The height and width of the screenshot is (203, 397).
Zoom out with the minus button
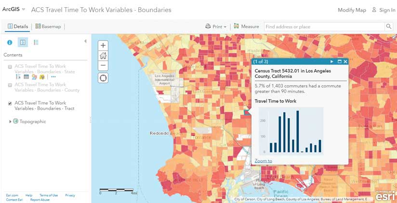coord(103,65)
